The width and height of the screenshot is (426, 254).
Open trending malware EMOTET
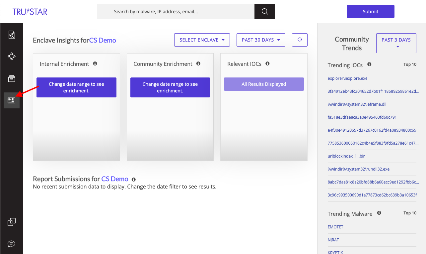coord(335,227)
